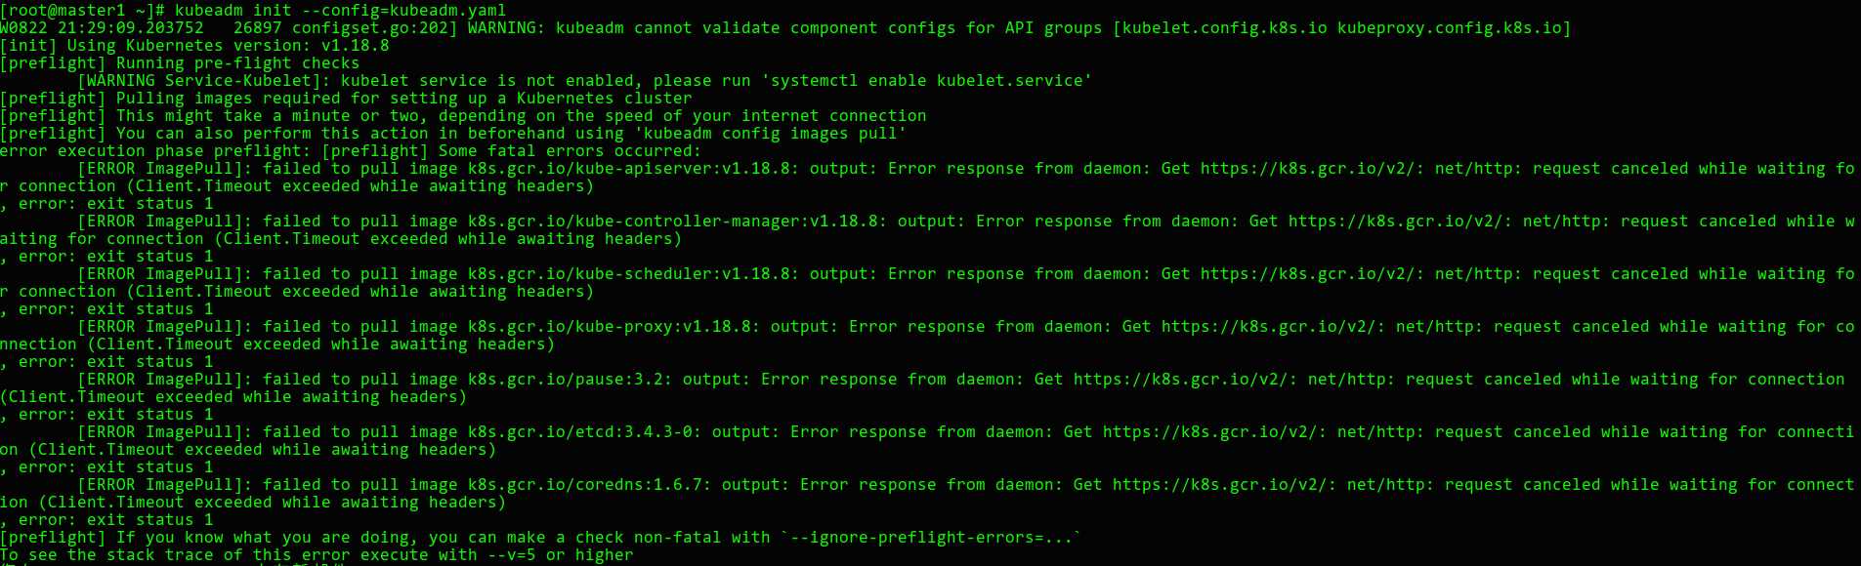
Task: Click the https://k8s.gcr.io/v2/ URL in the coredns error
Action: (1219, 484)
